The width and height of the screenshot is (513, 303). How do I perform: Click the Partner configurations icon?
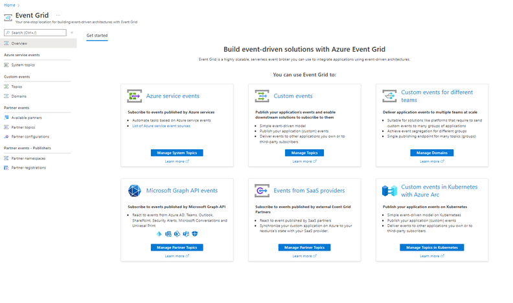pos(6,137)
